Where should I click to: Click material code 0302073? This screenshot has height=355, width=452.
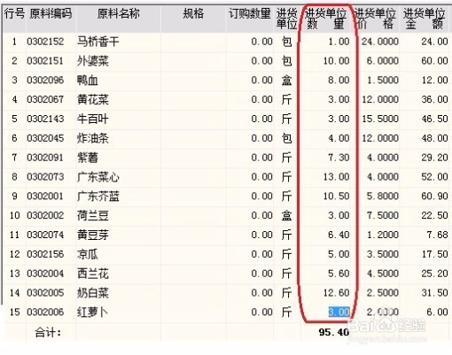tap(45, 177)
